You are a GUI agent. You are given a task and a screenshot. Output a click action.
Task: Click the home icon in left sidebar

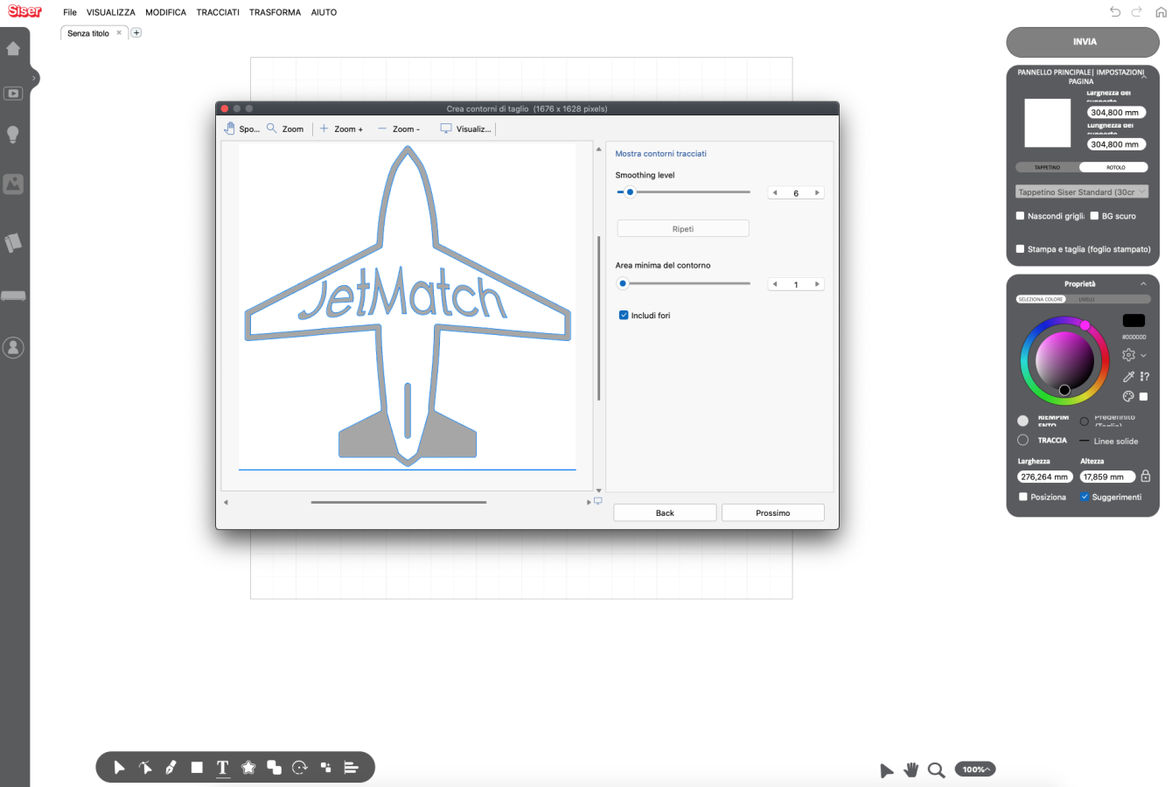click(x=13, y=48)
